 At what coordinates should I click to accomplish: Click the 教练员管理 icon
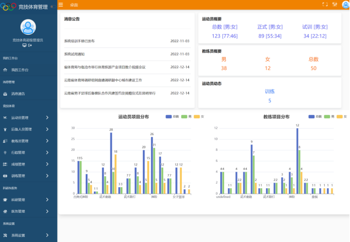click(5, 141)
